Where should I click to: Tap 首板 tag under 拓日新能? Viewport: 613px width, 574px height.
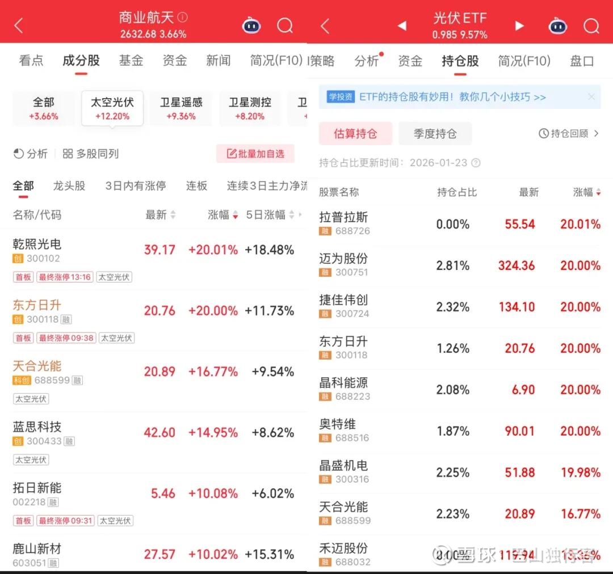23,521
